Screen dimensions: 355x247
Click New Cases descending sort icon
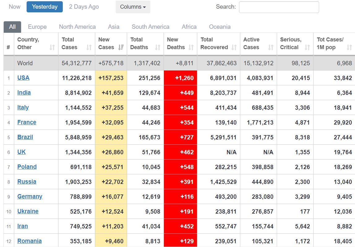pyautogui.click(x=121, y=47)
